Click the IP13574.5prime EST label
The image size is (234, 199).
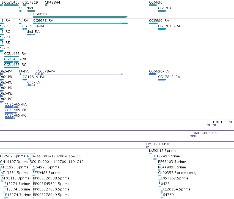click(x=17, y=189)
